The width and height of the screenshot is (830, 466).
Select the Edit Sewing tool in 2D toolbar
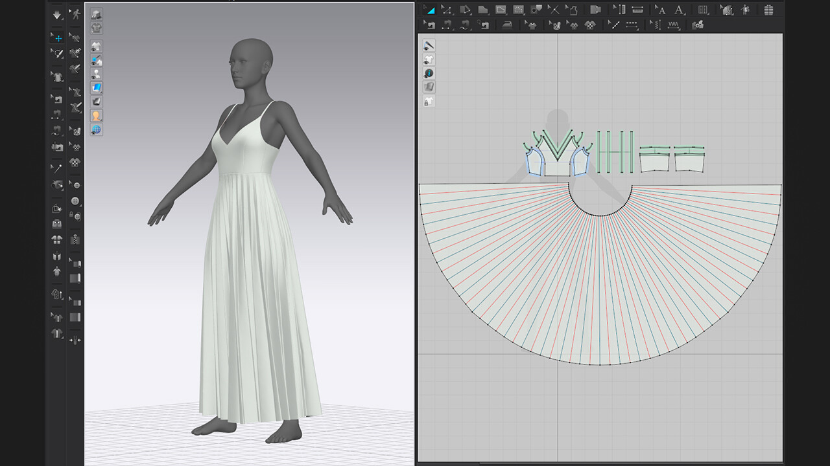[x=429, y=25]
